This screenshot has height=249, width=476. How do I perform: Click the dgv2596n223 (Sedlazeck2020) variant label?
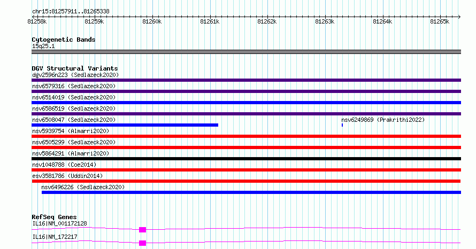[75, 75]
